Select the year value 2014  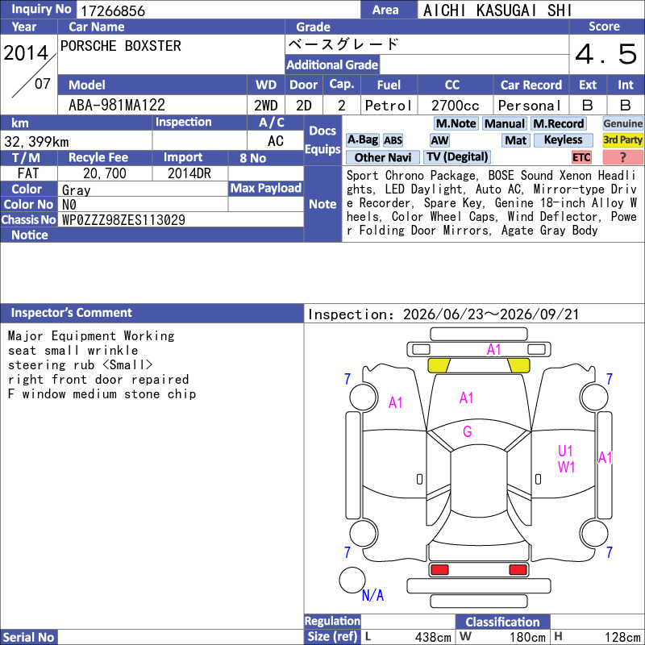click(x=27, y=53)
